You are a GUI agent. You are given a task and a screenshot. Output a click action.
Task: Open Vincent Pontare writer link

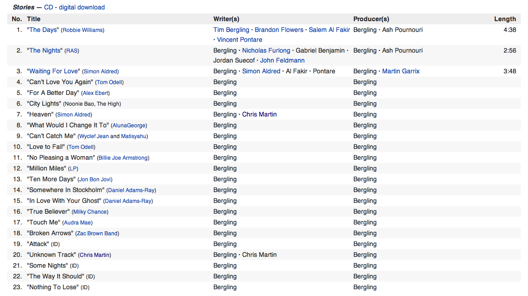pyautogui.click(x=239, y=39)
